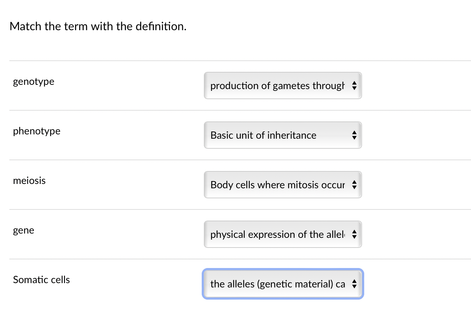Select the 'physical expression of the allele' dropdown

pos(283,234)
